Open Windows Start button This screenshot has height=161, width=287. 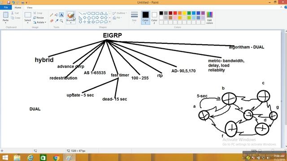(x=5, y=157)
